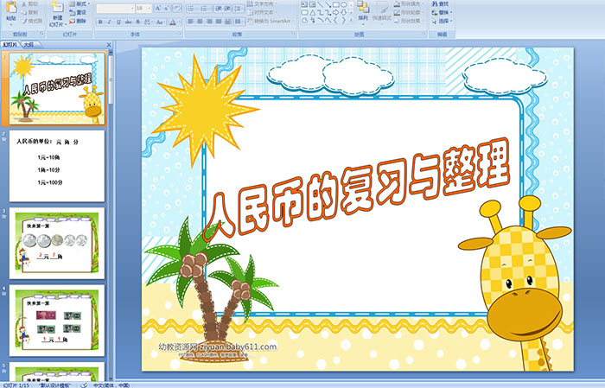The image size is (605, 388).
Task: Toggle italic formatting (I)
Action: [109, 22]
